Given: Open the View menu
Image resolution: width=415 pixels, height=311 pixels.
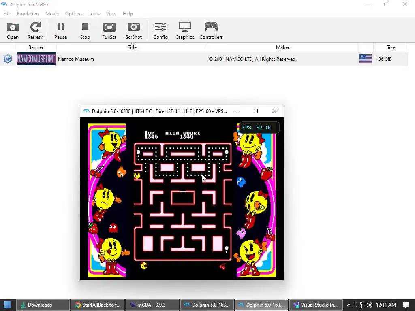Looking at the screenshot, I should pyautogui.click(x=111, y=14).
